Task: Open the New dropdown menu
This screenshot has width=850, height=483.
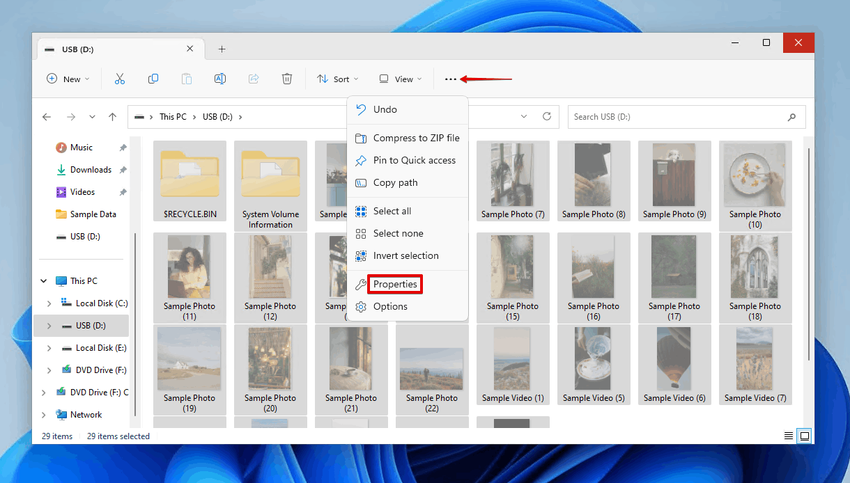Action: click(x=68, y=79)
